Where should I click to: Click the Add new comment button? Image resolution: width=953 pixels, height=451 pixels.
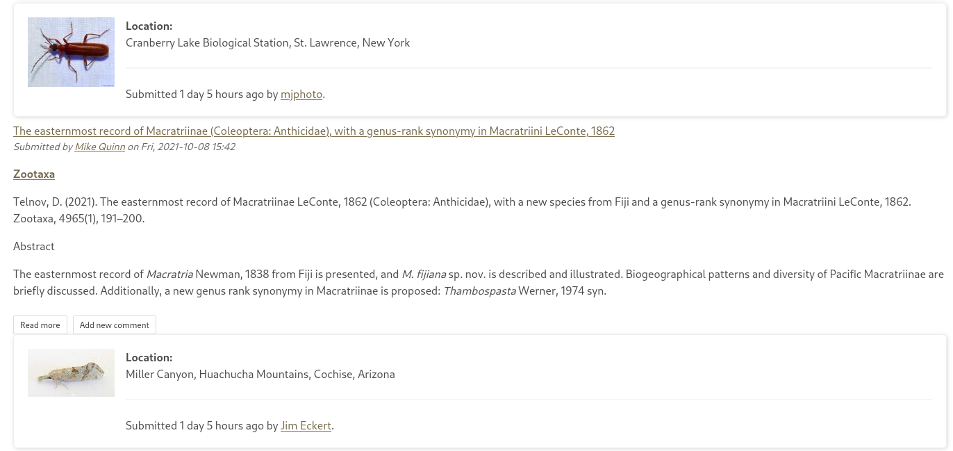pyautogui.click(x=114, y=325)
